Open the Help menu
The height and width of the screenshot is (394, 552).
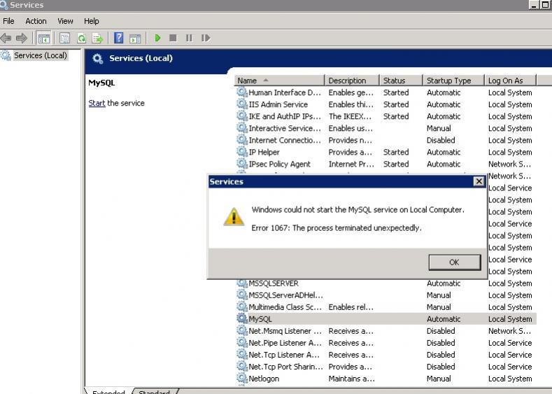pyautogui.click(x=91, y=21)
